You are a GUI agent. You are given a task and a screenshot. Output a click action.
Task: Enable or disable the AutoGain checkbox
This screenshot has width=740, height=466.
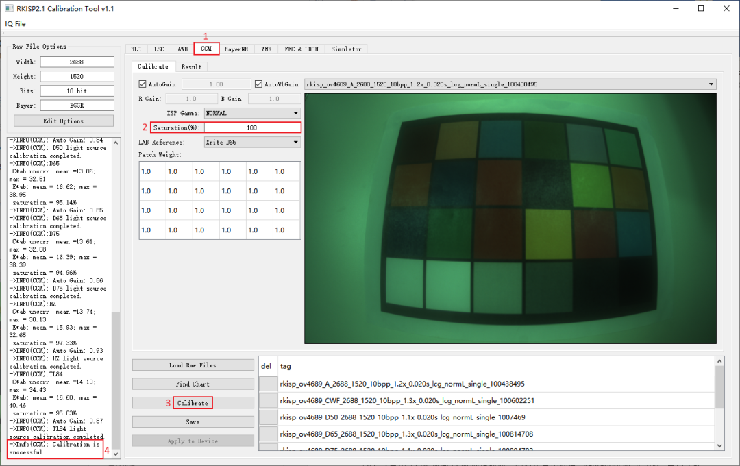[x=143, y=84]
